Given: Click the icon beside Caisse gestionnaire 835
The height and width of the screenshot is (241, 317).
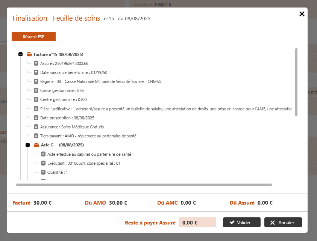Looking at the screenshot, I should pyautogui.click(x=36, y=90).
